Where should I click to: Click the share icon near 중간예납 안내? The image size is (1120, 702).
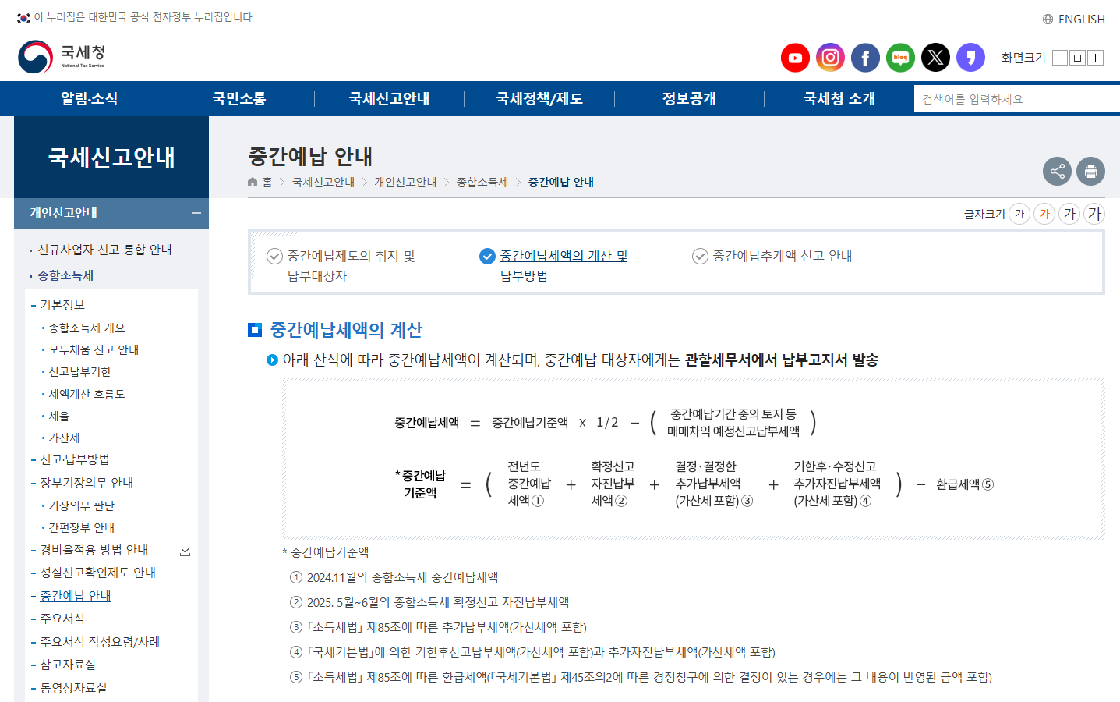[x=1057, y=171]
